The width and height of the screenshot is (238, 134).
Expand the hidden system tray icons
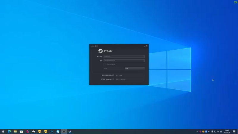[x=197, y=132]
